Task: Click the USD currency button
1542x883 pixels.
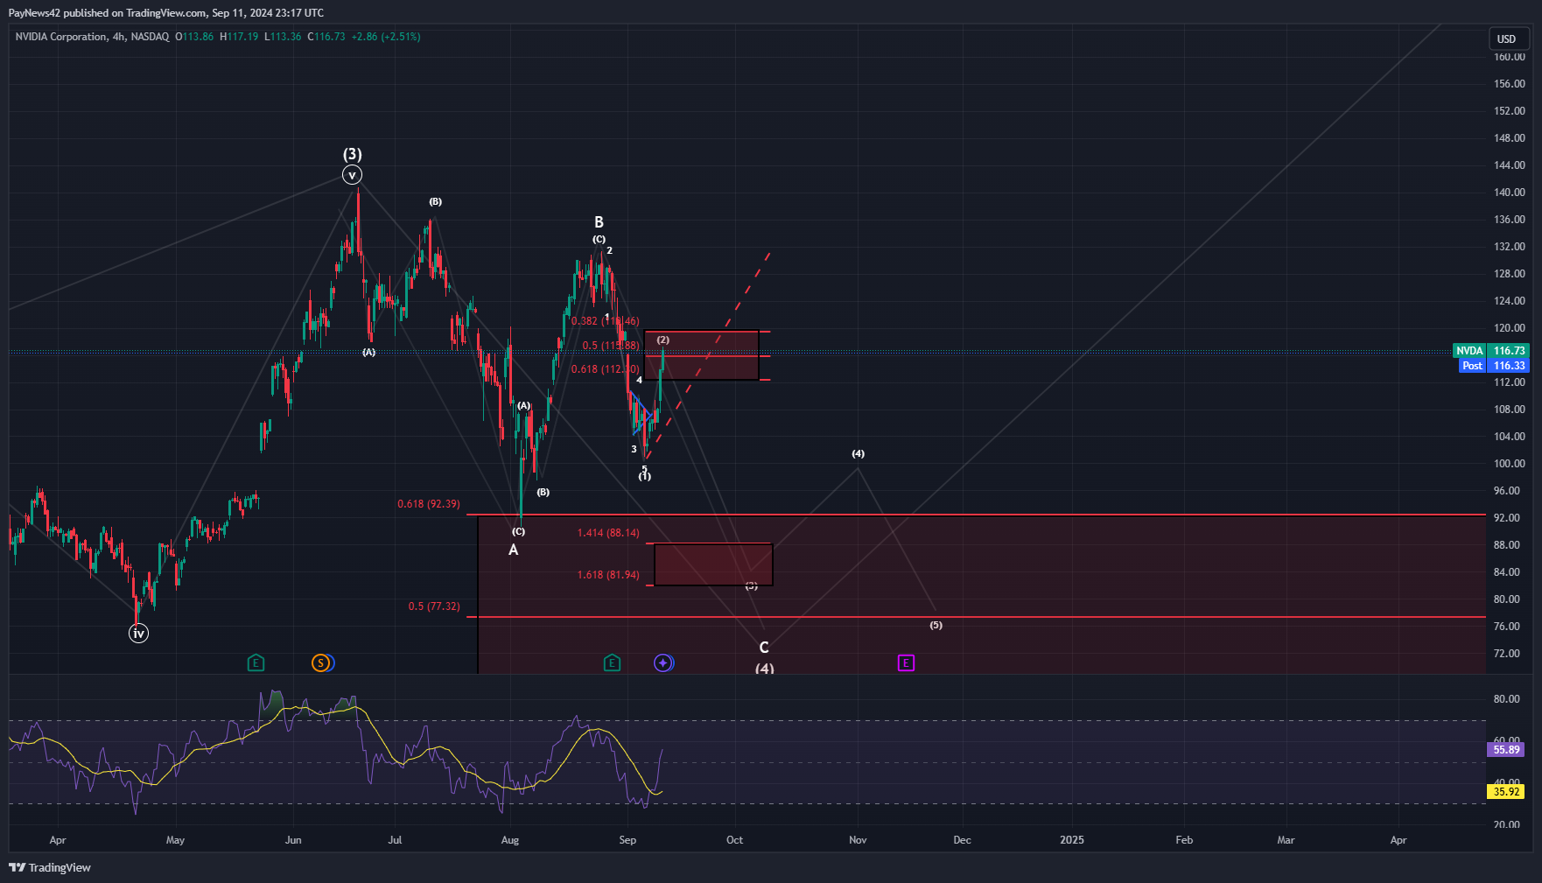Action: click(x=1506, y=39)
